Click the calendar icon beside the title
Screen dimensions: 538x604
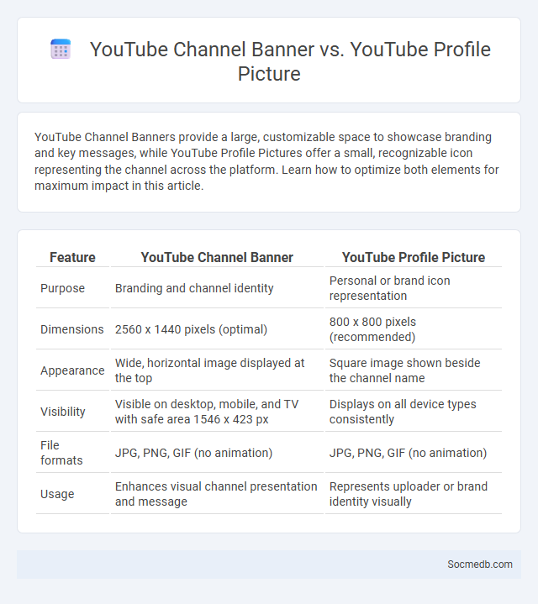61,49
